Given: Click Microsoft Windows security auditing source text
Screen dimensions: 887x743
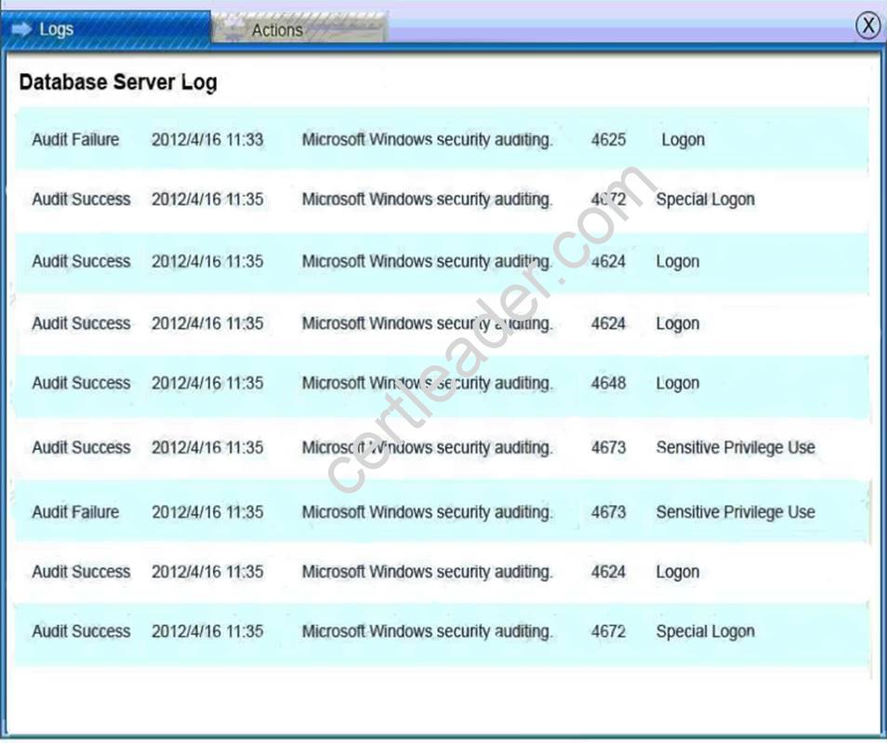Looking at the screenshot, I should click(x=426, y=139).
